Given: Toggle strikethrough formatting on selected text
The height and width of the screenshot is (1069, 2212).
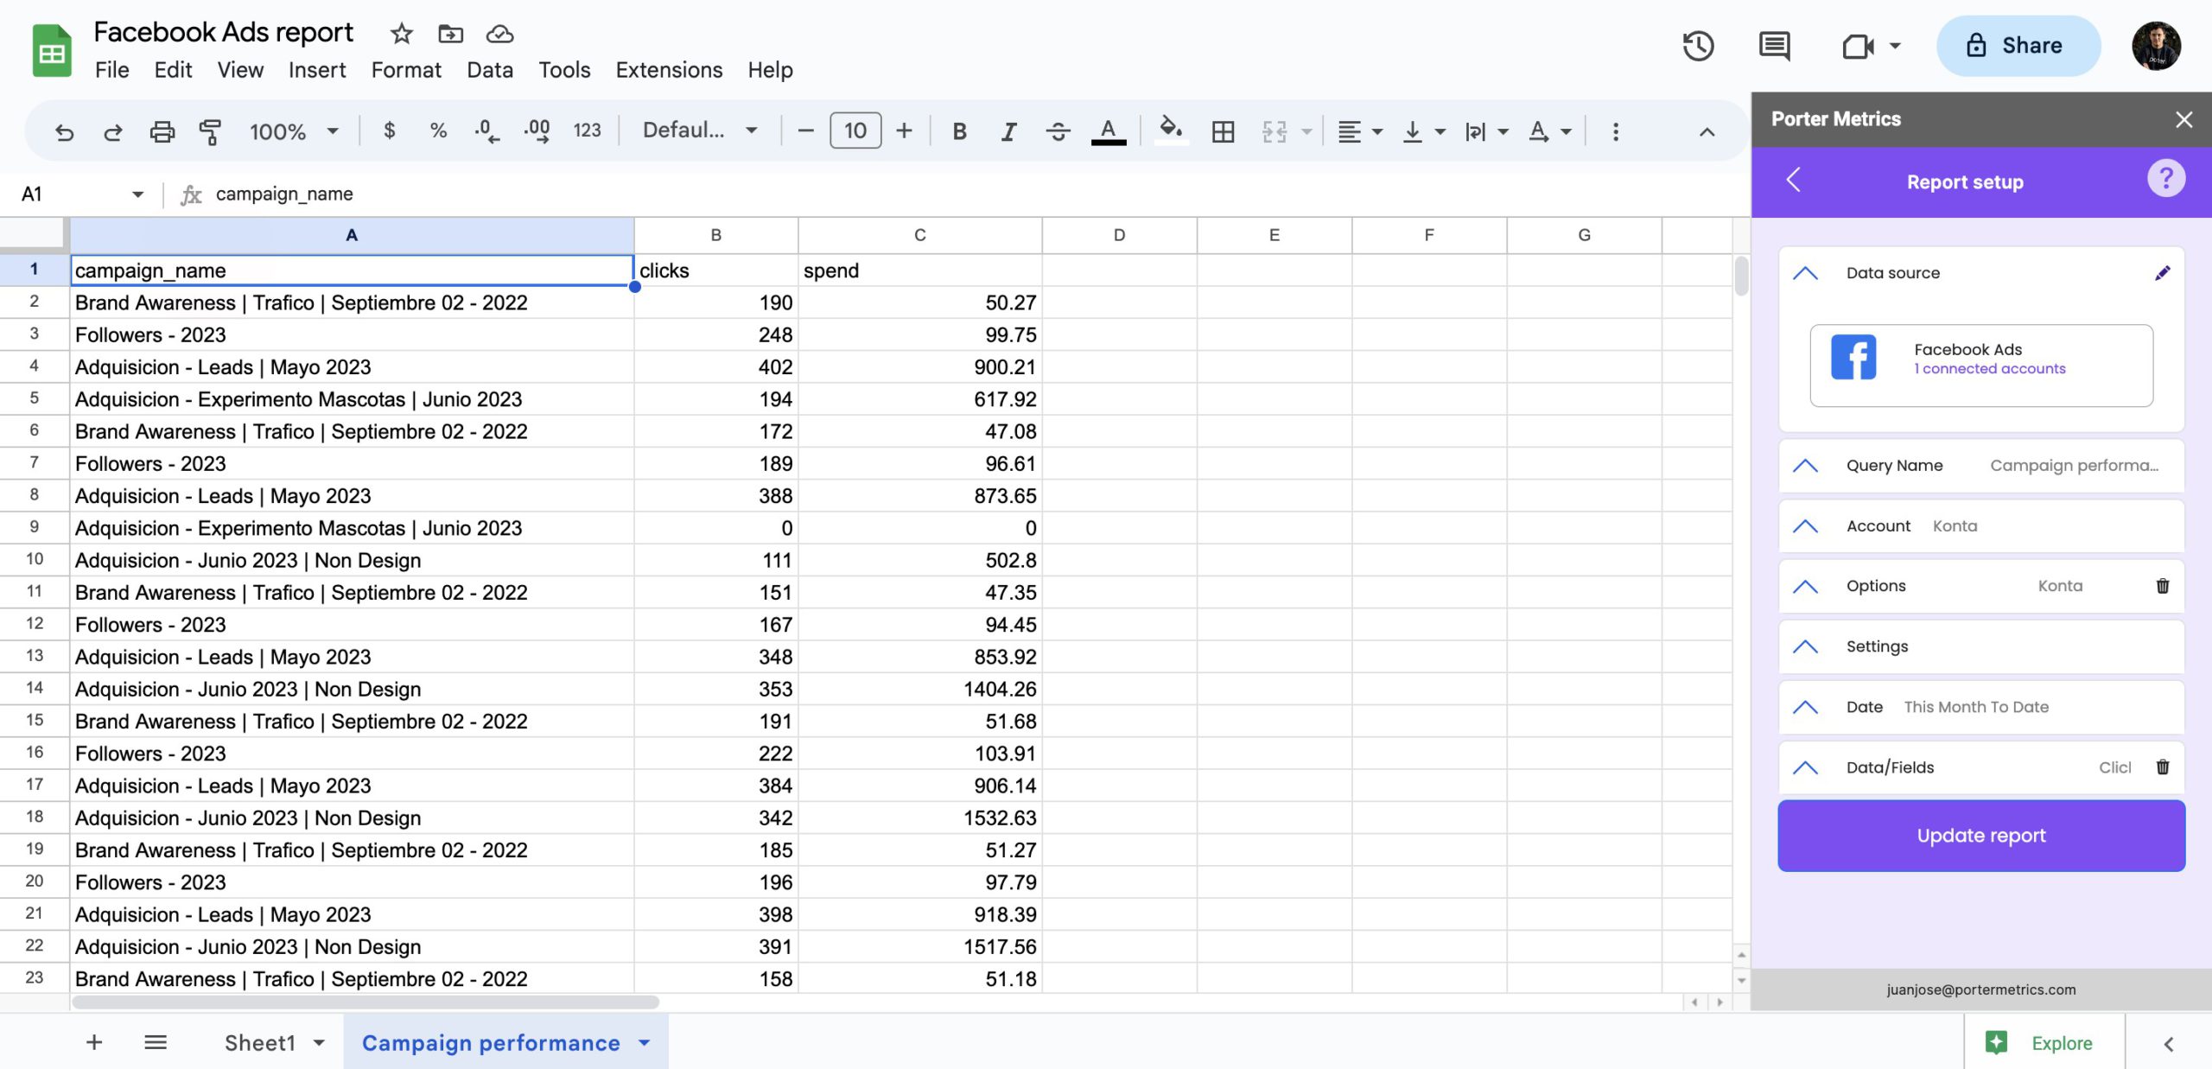Looking at the screenshot, I should coord(1057,131).
